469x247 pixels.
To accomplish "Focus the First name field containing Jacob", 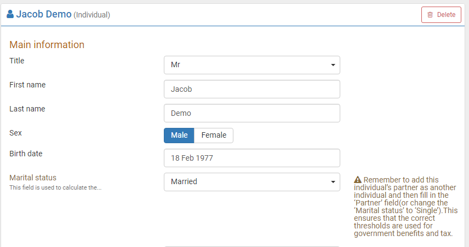I will [251, 89].
